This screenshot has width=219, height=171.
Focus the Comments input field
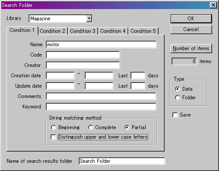coord(101,96)
